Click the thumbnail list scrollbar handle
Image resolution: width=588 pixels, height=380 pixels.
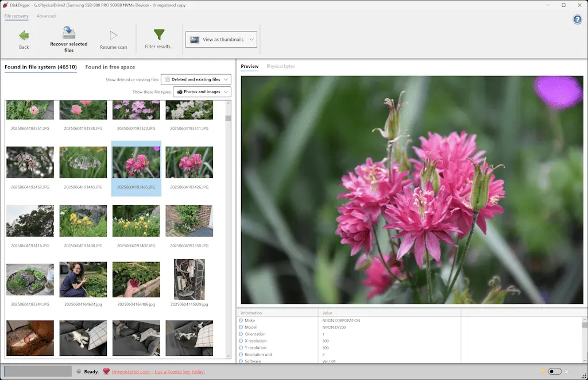[x=228, y=118]
